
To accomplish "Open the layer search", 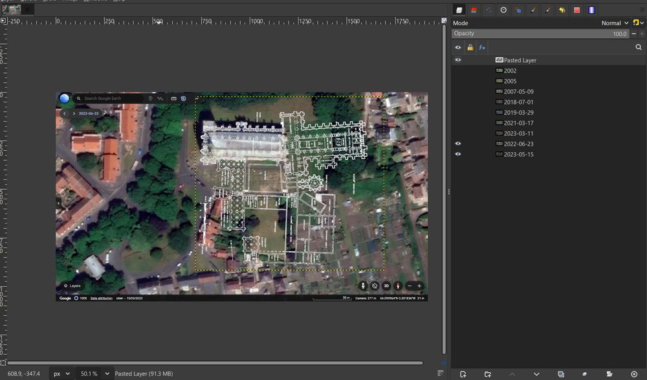I will (639, 47).
